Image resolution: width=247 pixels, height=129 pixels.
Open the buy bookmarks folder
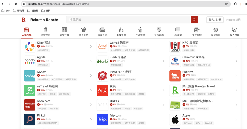6,11
